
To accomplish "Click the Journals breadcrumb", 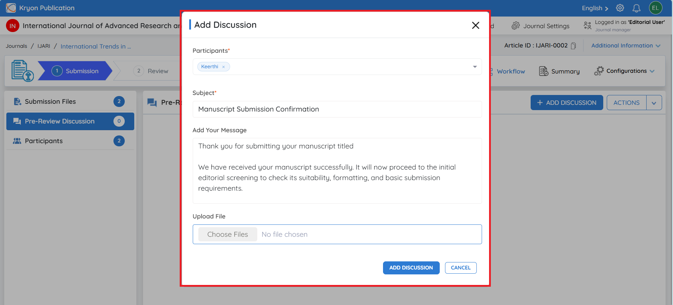I will point(16,46).
